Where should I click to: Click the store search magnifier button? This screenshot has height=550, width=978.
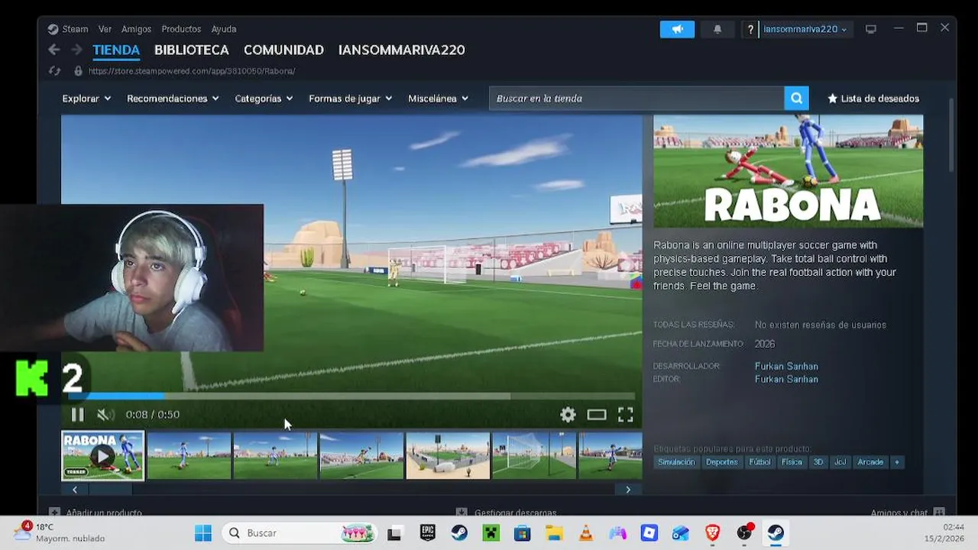(795, 98)
